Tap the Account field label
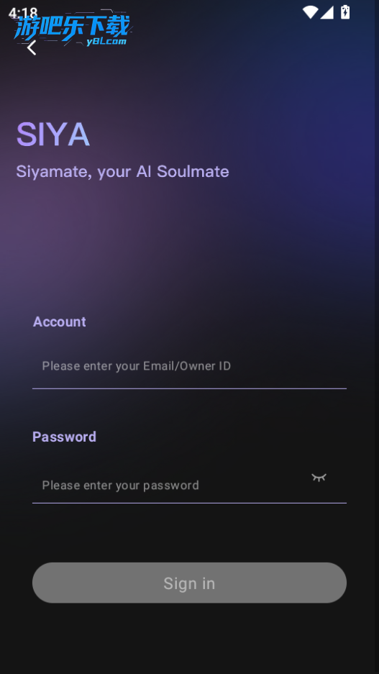Image resolution: width=379 pixels, height=674 pixels. (59, 322)
